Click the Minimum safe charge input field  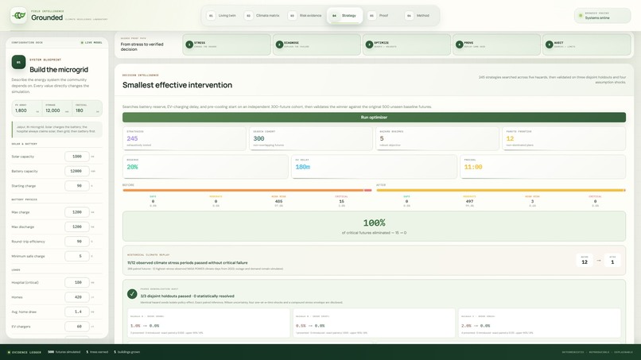[77, 256]
